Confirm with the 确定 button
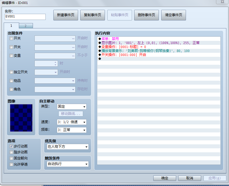 click(x=165, y=178)
